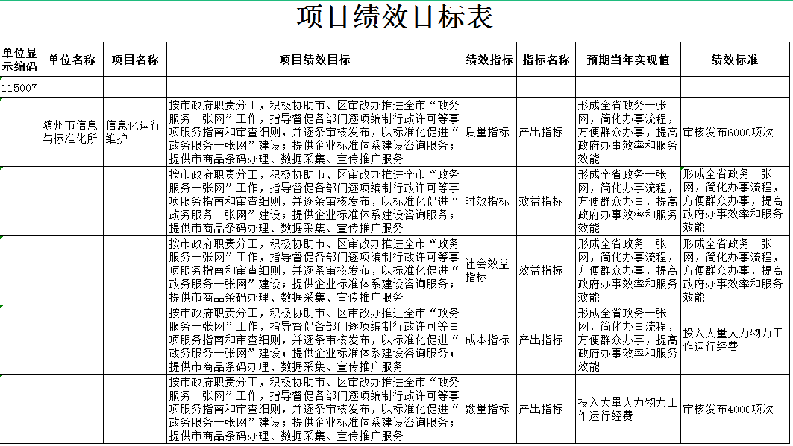Click 产出指标 in the 成本指标 row
The image size is (793, 446).
click(546, 340)
